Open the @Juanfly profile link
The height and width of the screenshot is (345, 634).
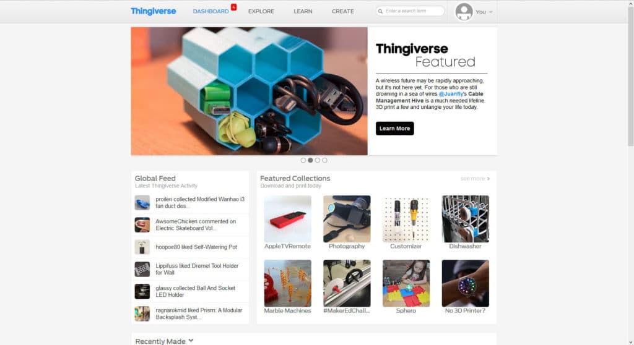[x=451, y=94]
